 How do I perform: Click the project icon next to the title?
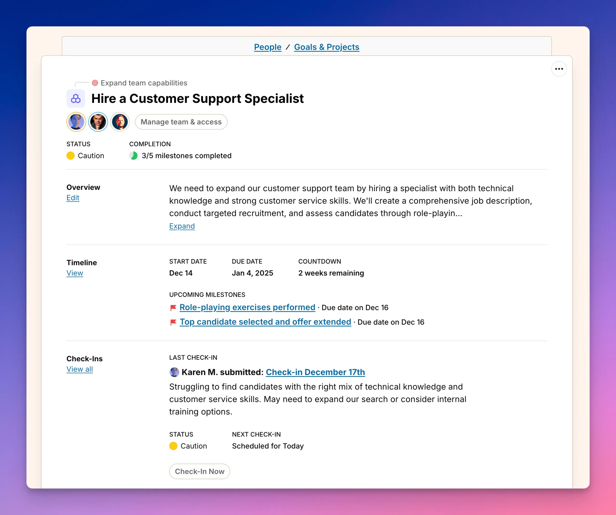pos(75,98)
